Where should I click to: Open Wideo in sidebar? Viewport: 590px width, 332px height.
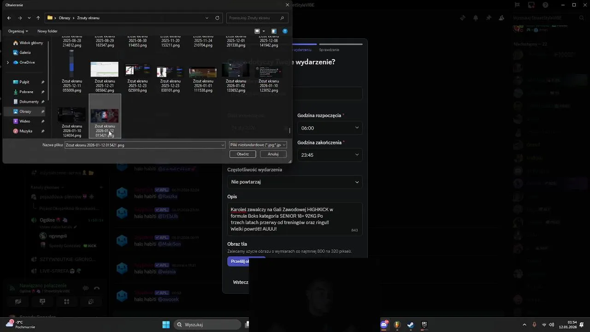click(x=24, y=121)
